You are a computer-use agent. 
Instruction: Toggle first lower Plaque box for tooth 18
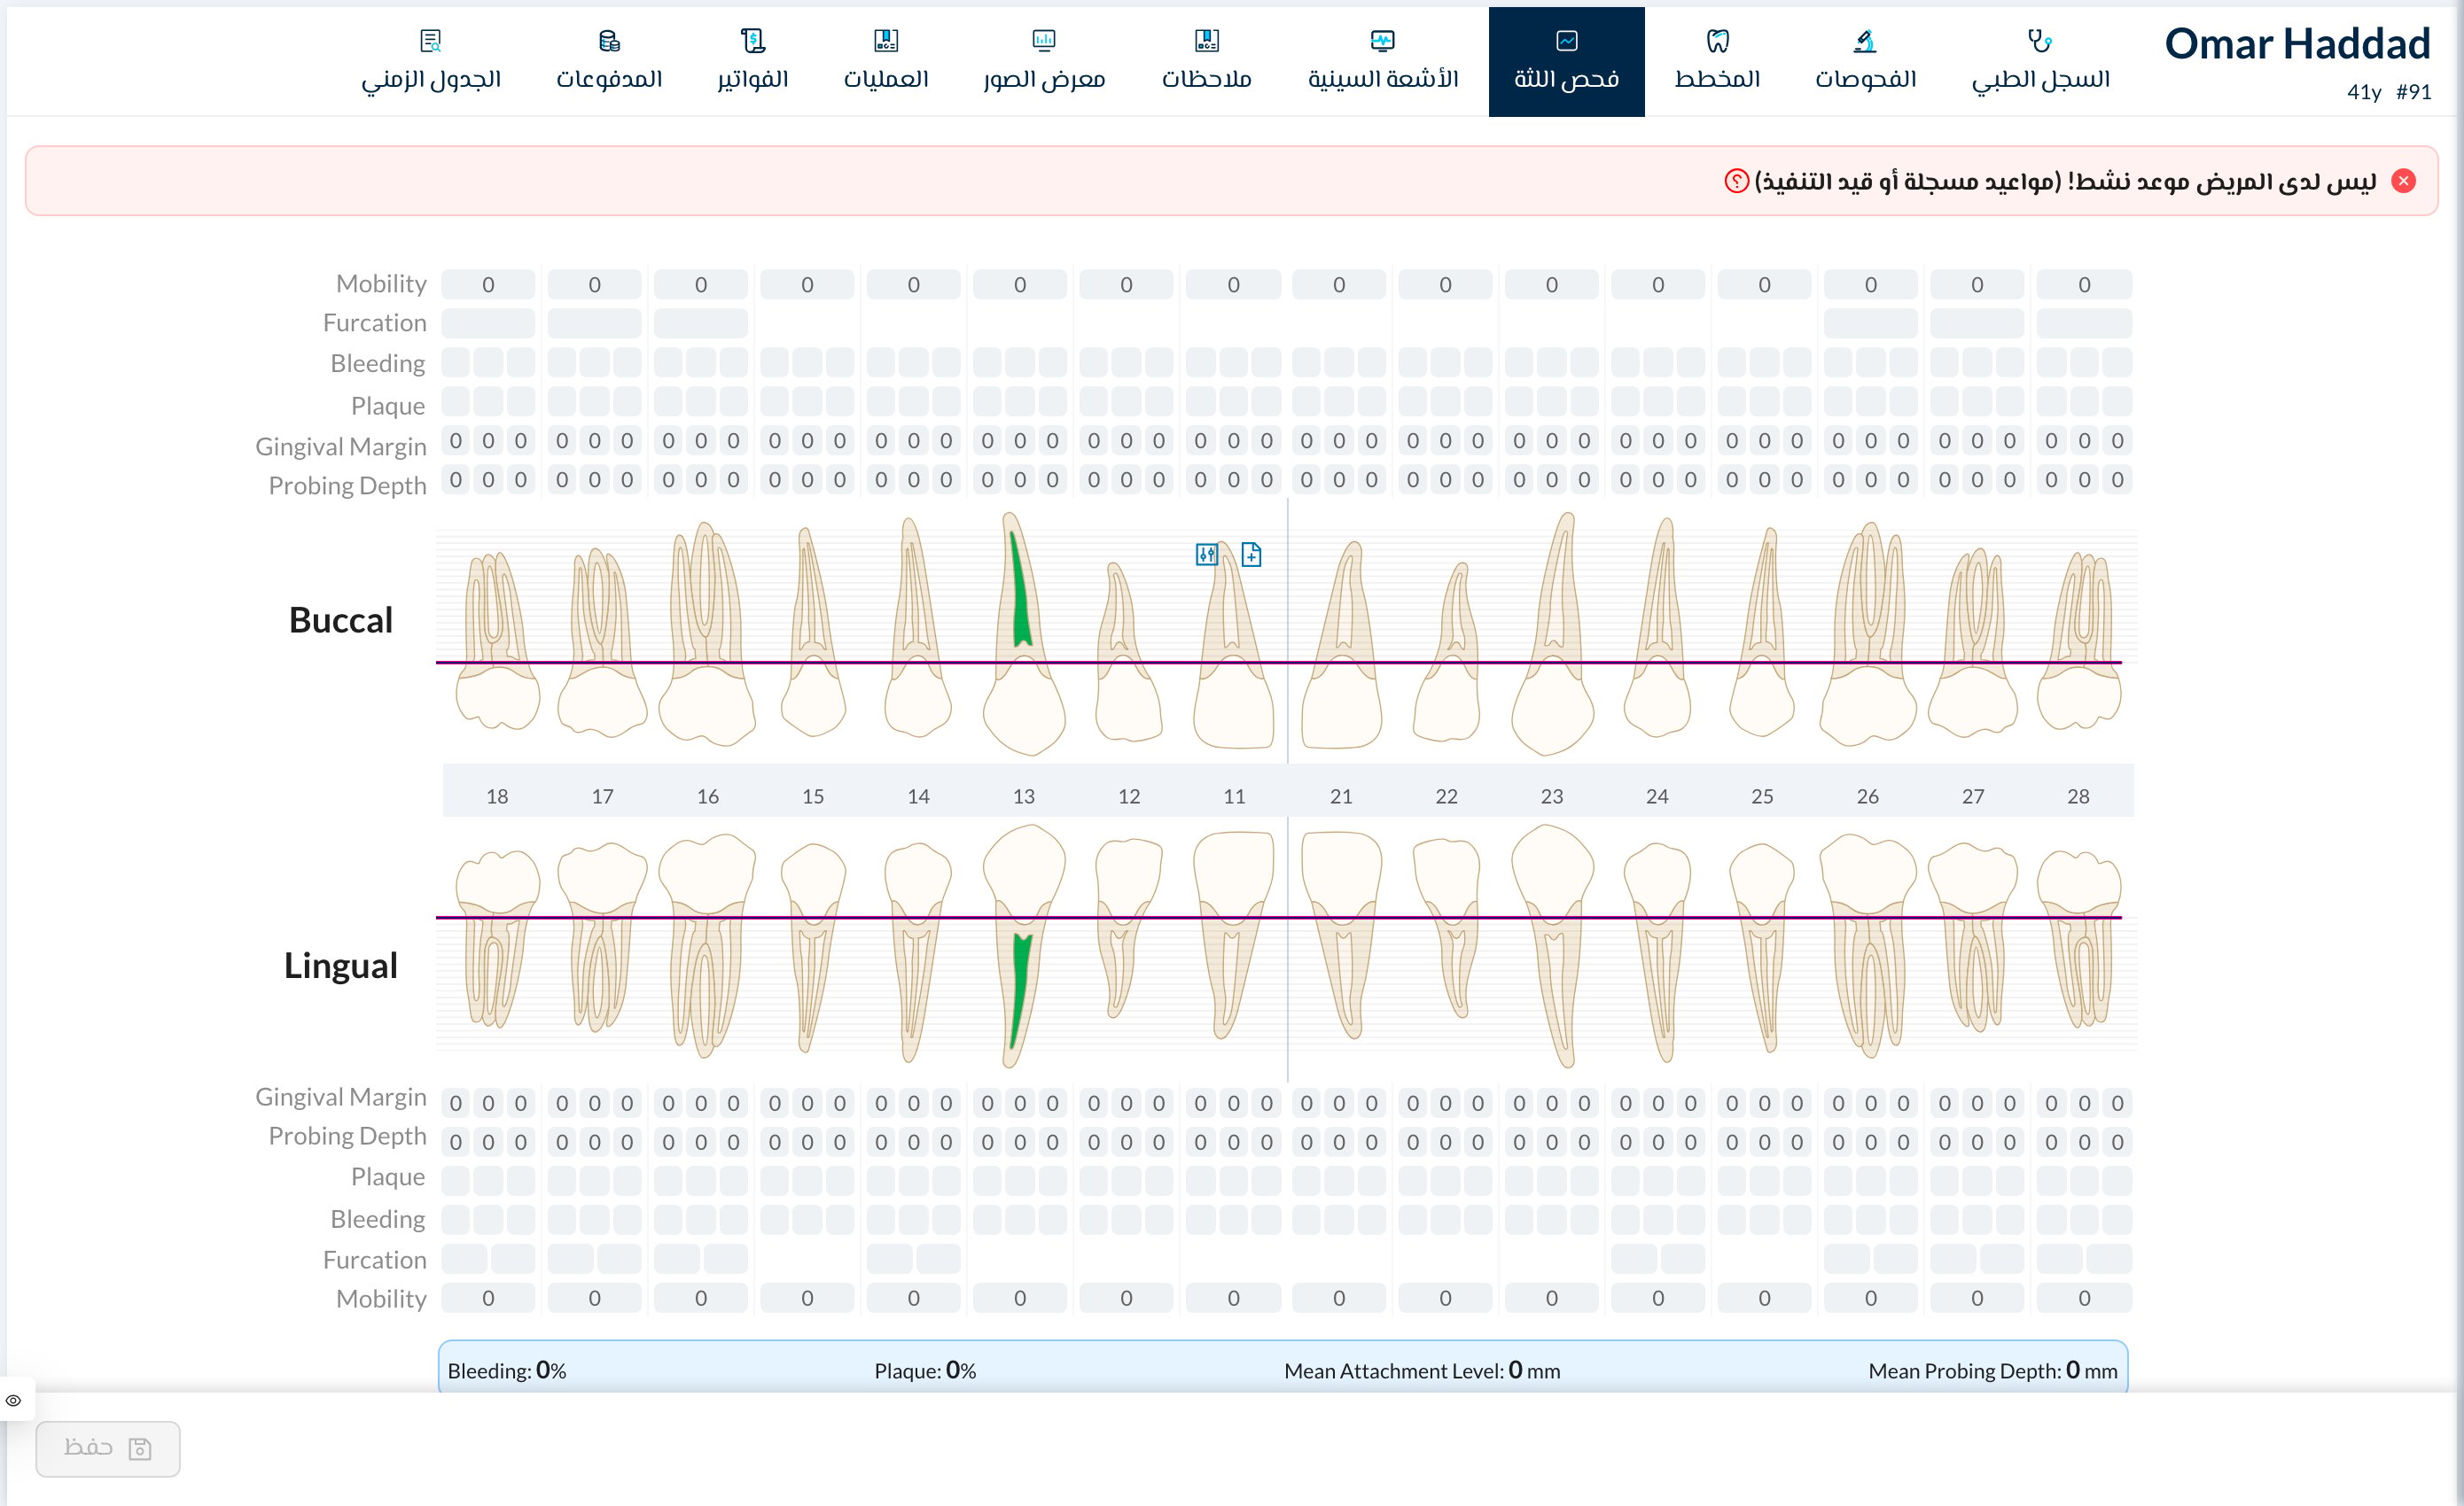click(x=455, y=1180)
